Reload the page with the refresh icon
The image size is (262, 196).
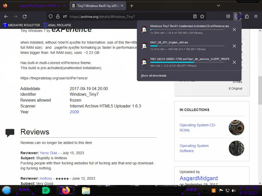click(x=25, y=17)
